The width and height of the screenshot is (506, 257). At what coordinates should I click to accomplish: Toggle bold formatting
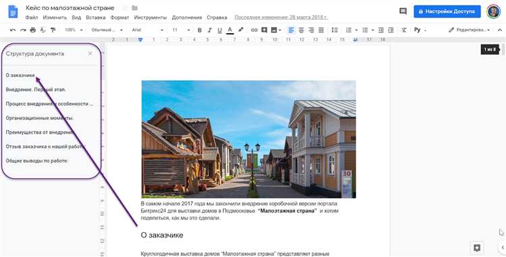[x=200, y=30]
